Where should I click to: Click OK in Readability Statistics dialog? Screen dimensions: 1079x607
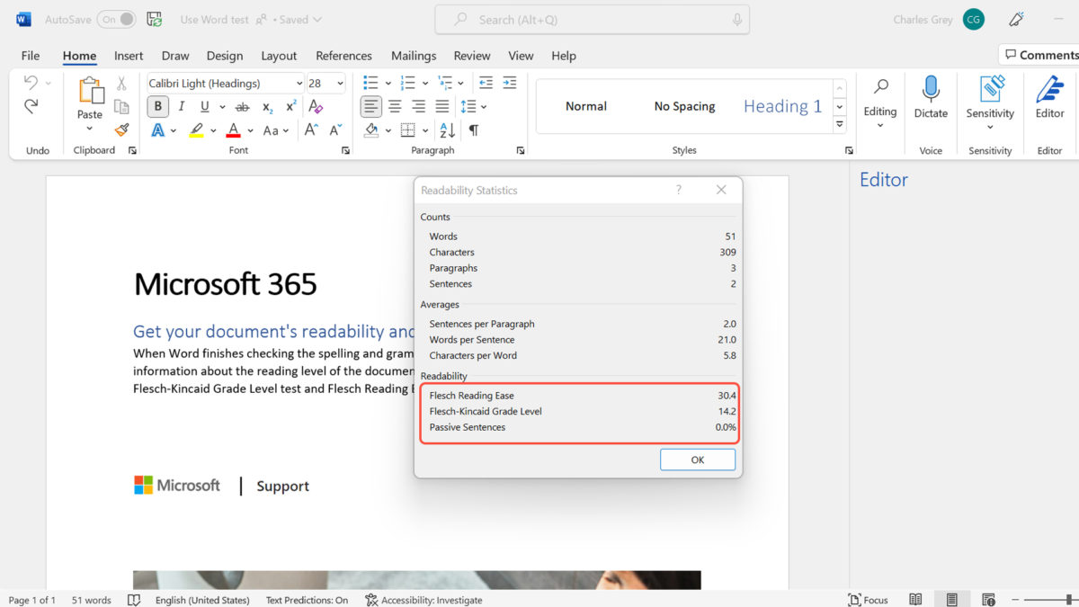click(x=698, y=460)
